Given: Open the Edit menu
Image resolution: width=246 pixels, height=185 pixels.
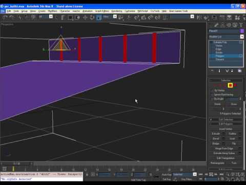Looking at the screenshot, I should pos(9,11).
